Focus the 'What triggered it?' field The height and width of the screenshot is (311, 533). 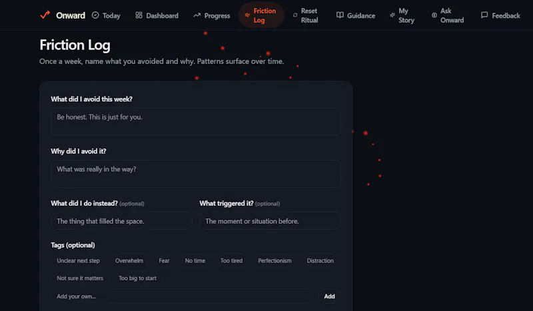[x=270, y=221]
